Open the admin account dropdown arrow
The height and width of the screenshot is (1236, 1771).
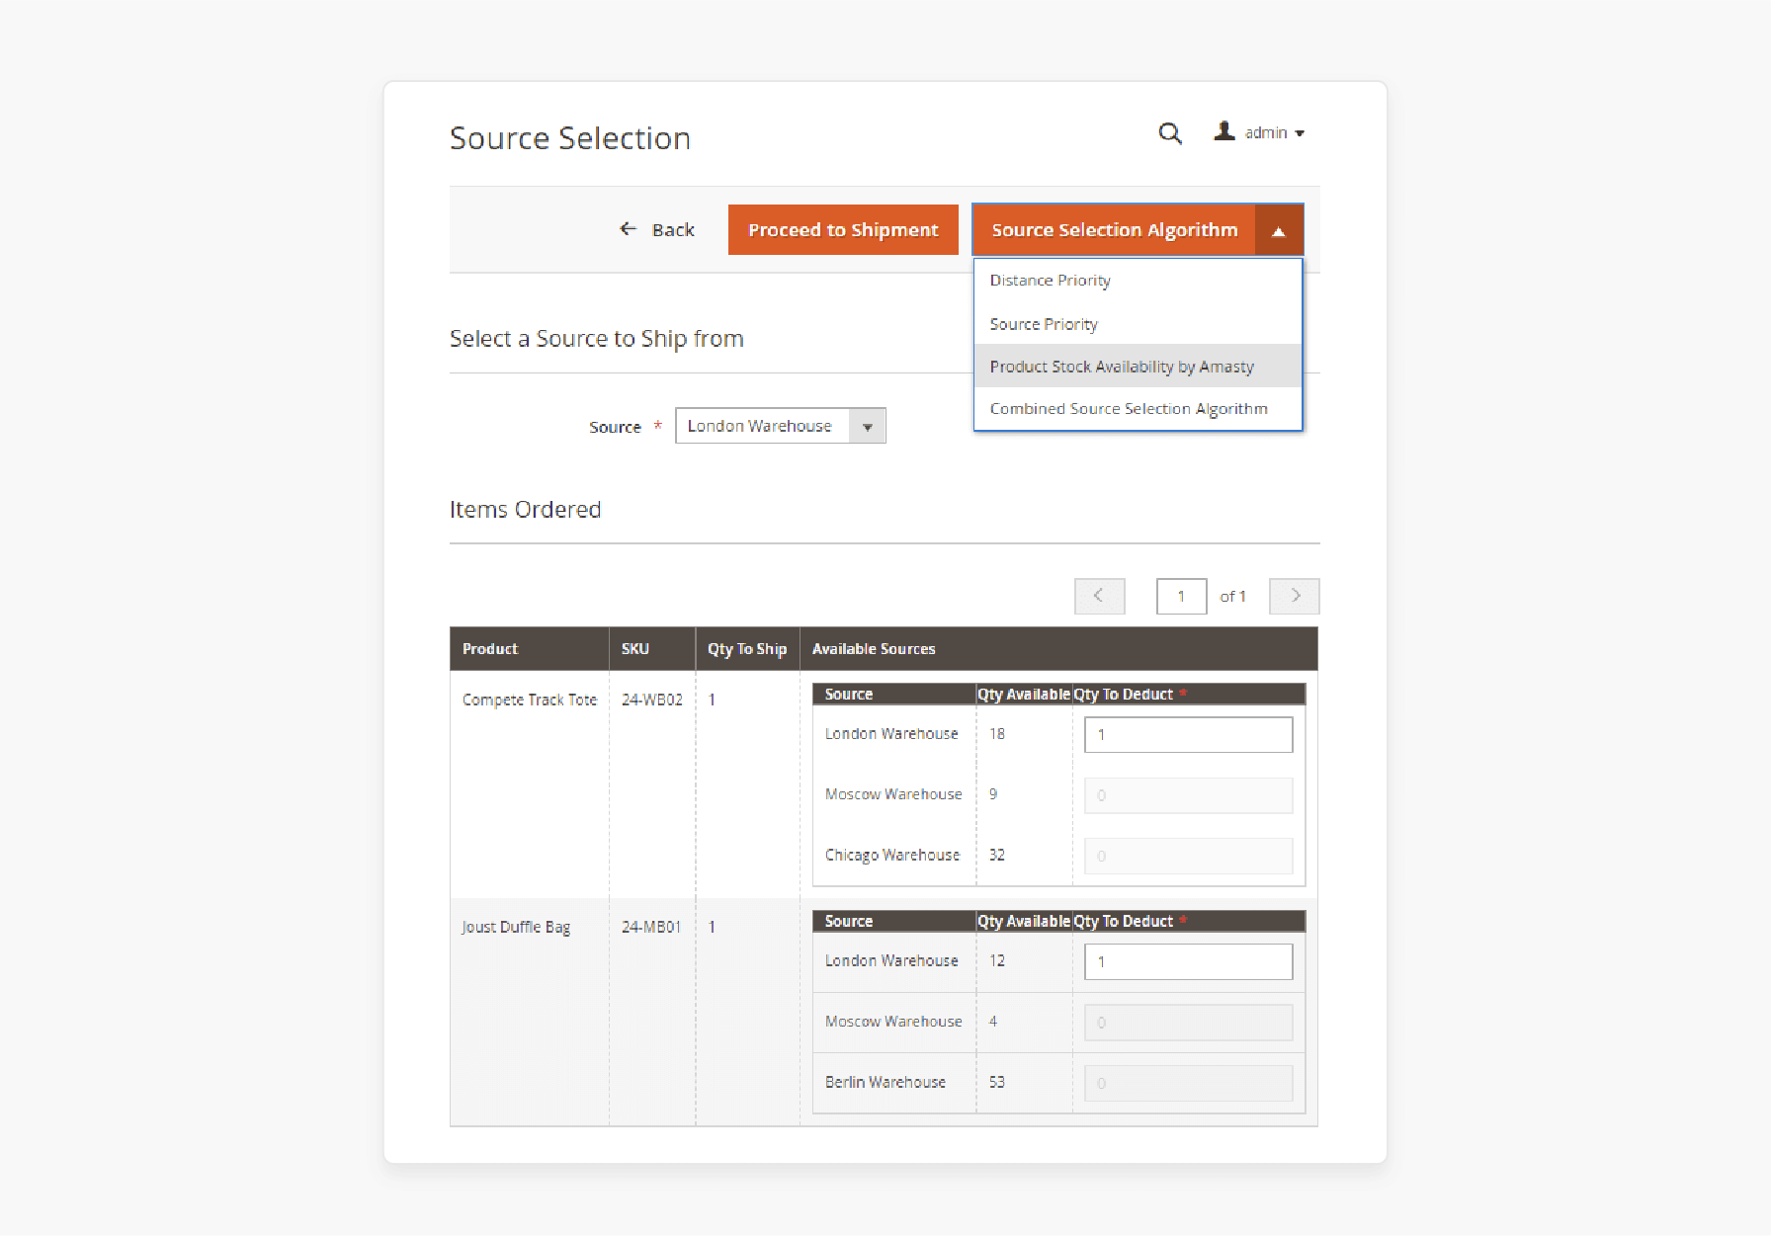click(1300, 133)
